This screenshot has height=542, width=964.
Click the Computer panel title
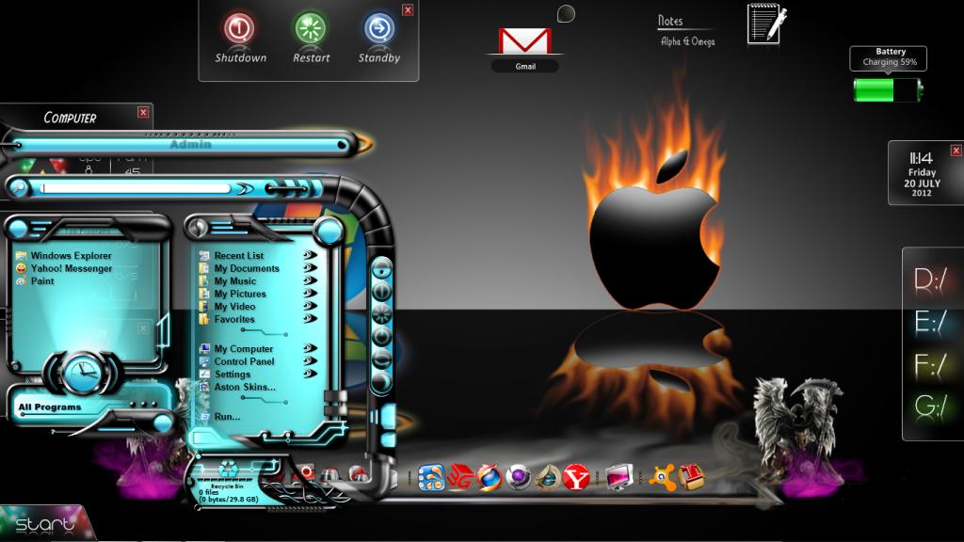click(x=70, y=118)
